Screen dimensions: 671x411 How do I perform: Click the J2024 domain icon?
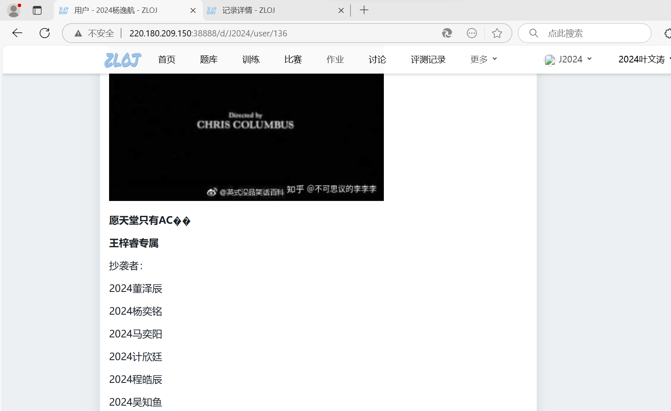coord(550,60)
